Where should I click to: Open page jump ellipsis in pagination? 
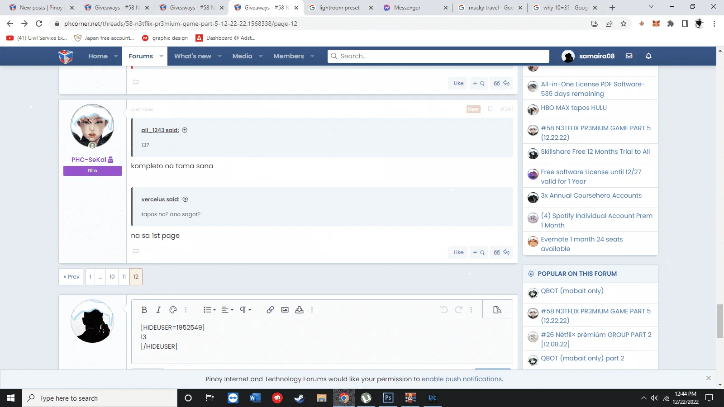coord(100,277)
